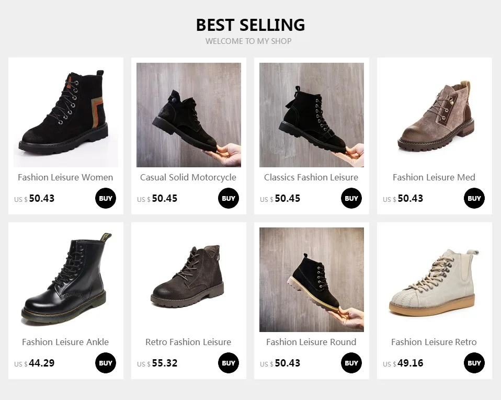
Task: Open the Retro Fashion Leisure title link
Action: 188,342
